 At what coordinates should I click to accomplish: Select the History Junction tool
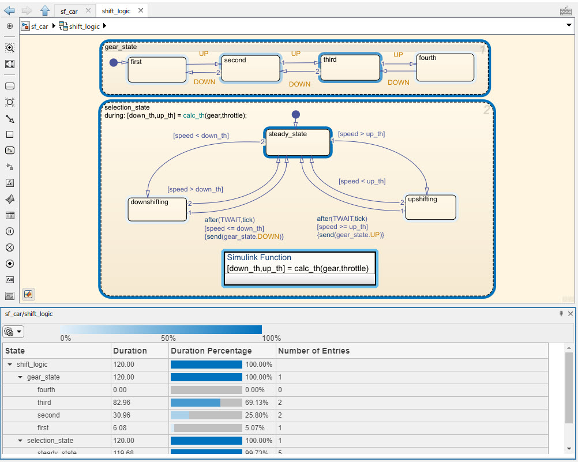[9, 231]
